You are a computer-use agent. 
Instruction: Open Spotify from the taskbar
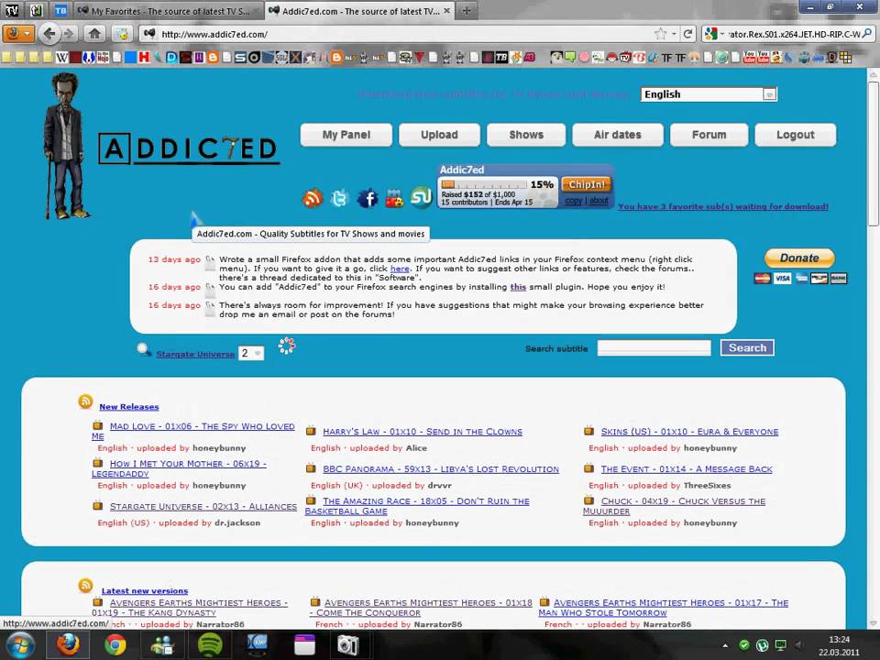tap(210, 644)
